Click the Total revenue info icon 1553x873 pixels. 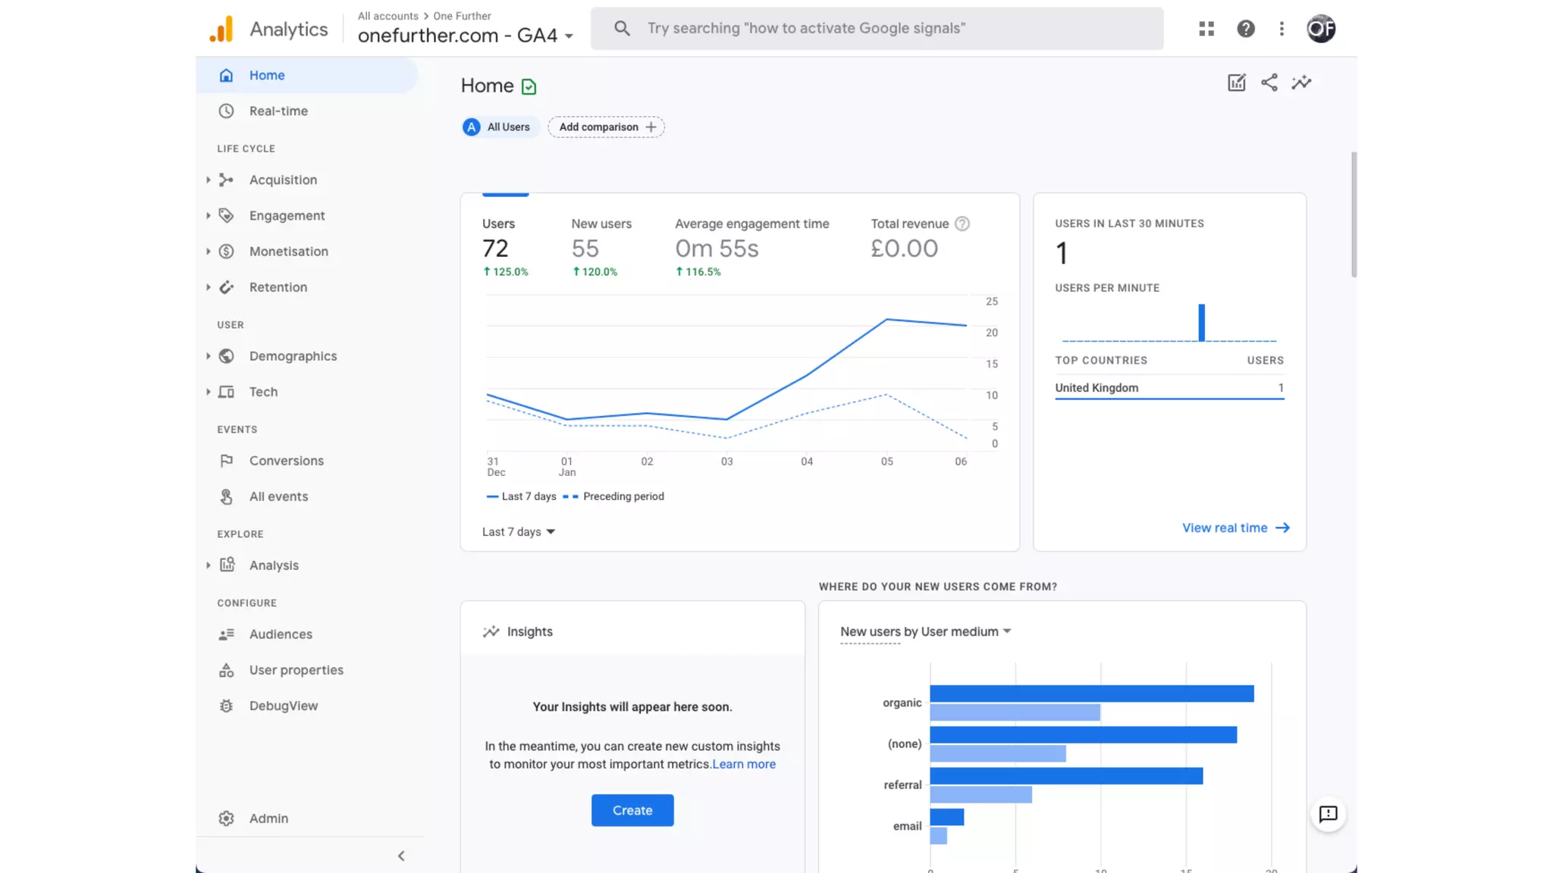[962, 224]
